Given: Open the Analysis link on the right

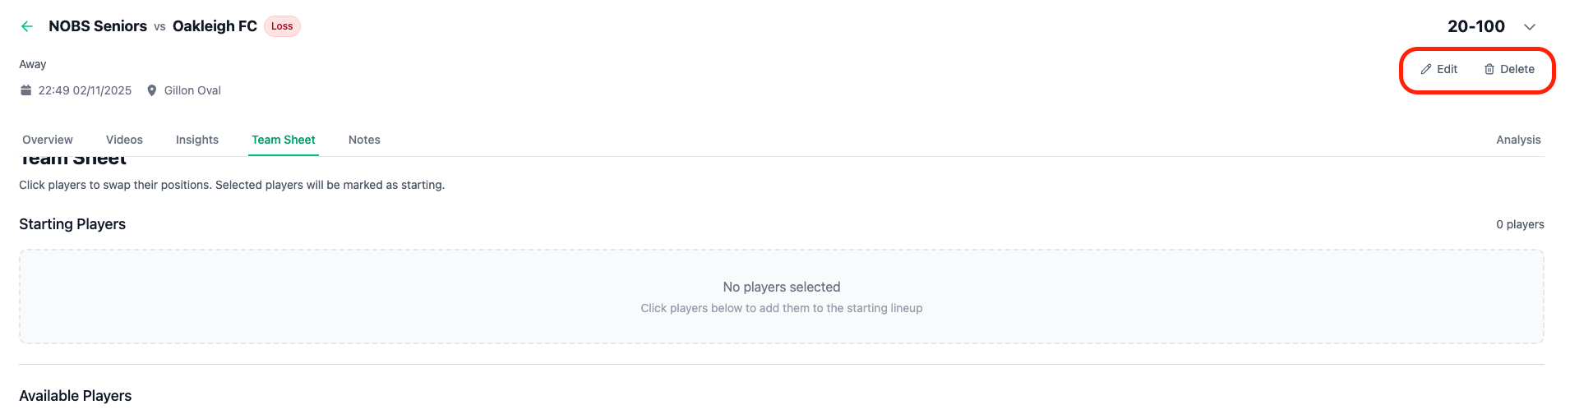Looking at the screenshot, I should click(1518, 140).
